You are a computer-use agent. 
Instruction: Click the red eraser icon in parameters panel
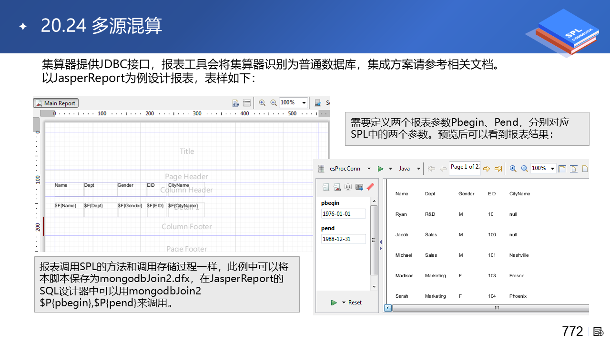point(370,187)
